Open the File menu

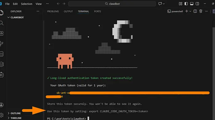tap(7, 4)
